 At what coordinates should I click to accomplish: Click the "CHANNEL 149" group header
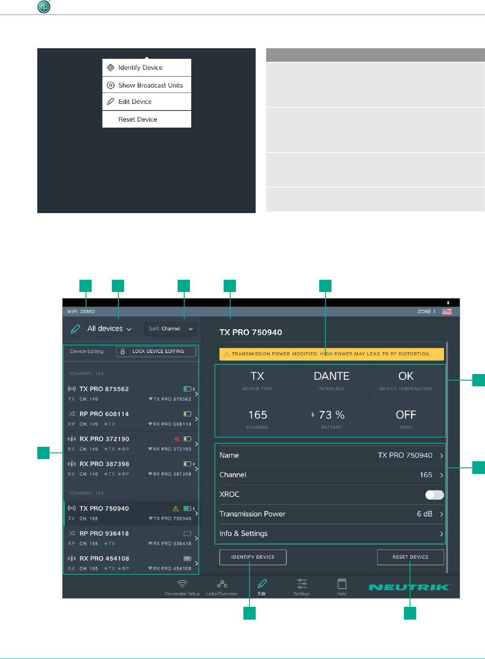click(x=87, y=374)
